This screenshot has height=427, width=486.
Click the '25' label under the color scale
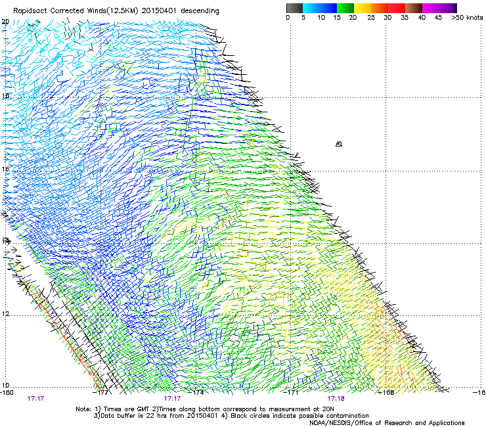click(x=371, y=18)
